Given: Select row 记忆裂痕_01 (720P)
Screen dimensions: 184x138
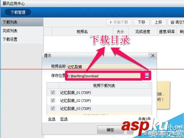Looking at the screenshot, I should (99, 92).
